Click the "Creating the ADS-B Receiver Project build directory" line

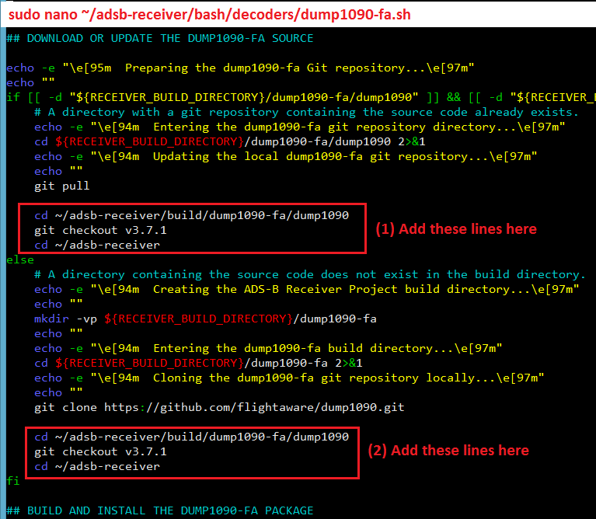coord(307,289)
